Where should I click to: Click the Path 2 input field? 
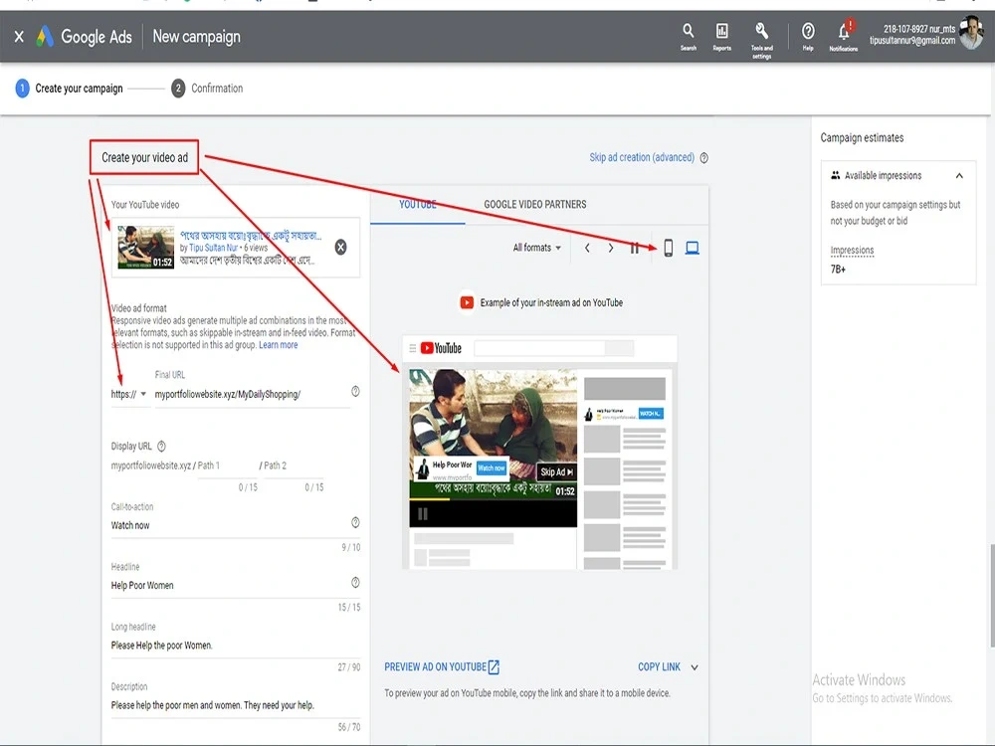tap(294, 466)
